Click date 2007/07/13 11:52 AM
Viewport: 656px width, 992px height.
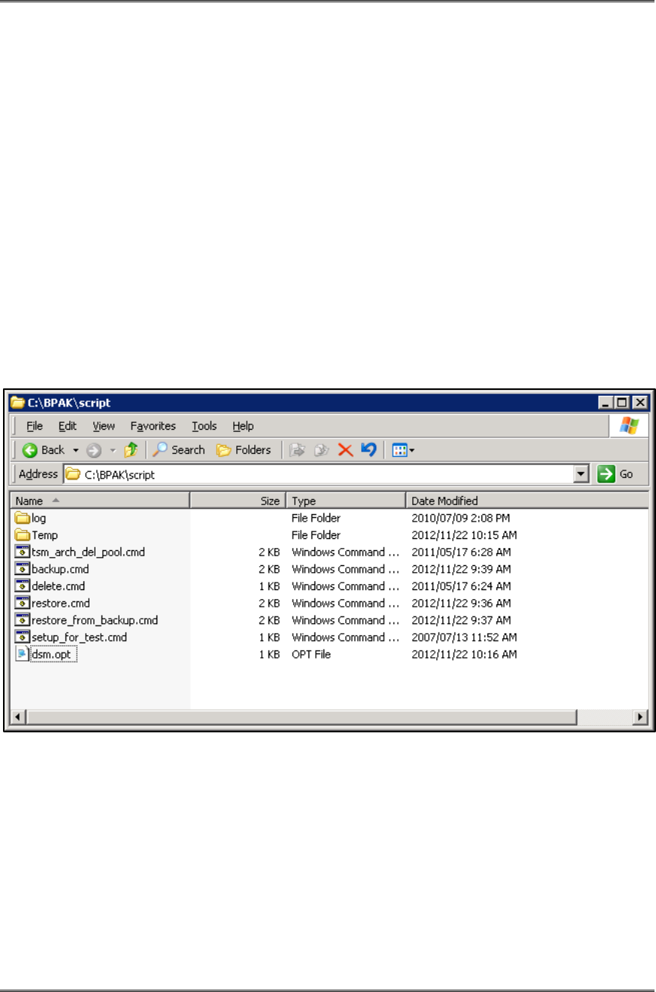[463, 638]
